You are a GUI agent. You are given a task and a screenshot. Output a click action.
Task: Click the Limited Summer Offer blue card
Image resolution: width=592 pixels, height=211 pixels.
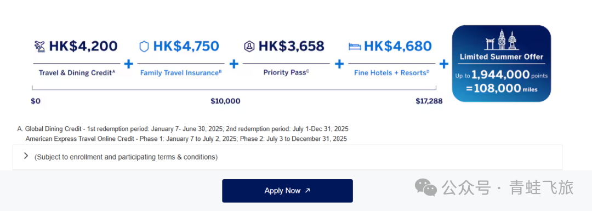coord(501,64)
